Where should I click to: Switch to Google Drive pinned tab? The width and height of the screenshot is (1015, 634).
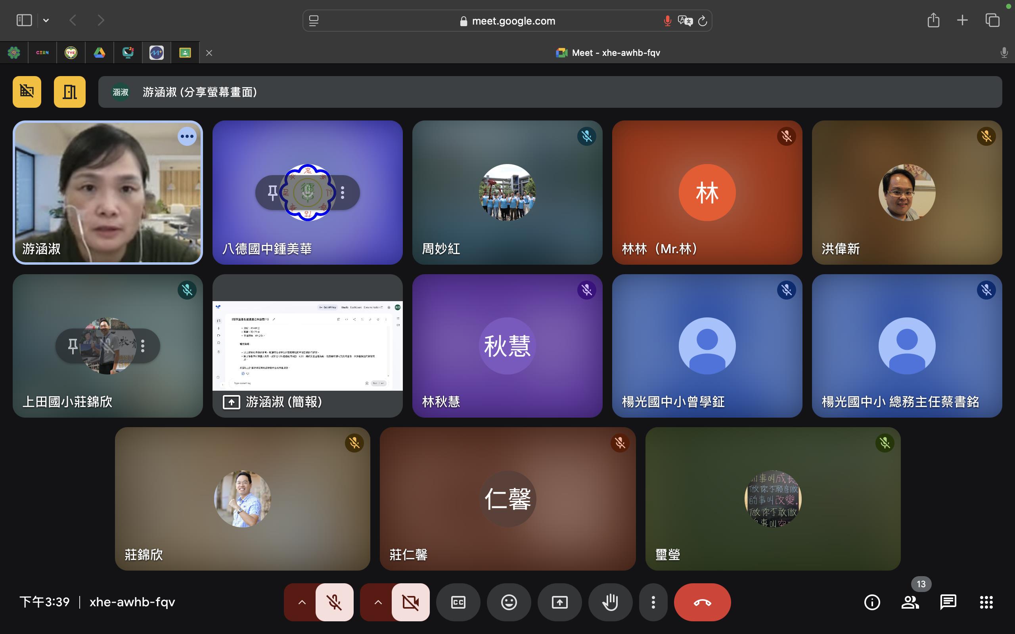coord(100,53)
